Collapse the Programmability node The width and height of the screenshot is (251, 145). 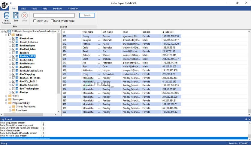pos(6,103)
